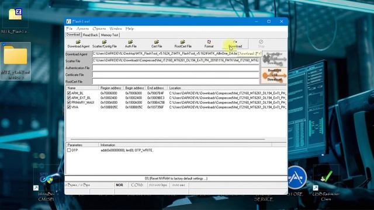The width and height of the screenshot is (374, 210).
Task: Select the MTK_FlashTool folder on desktop
Action: pos(15,61)
